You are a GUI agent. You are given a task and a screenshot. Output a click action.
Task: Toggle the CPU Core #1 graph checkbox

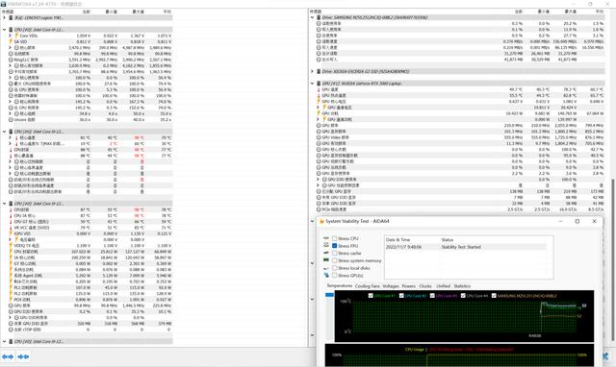[371, 296]
